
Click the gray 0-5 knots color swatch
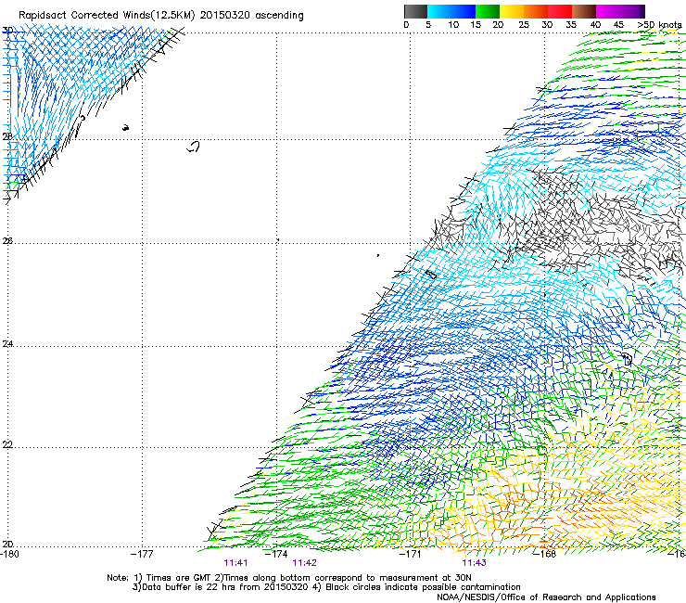click(x=415, y=11)
